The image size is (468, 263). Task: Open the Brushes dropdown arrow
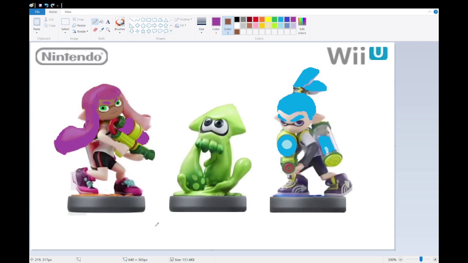point(120,33)
